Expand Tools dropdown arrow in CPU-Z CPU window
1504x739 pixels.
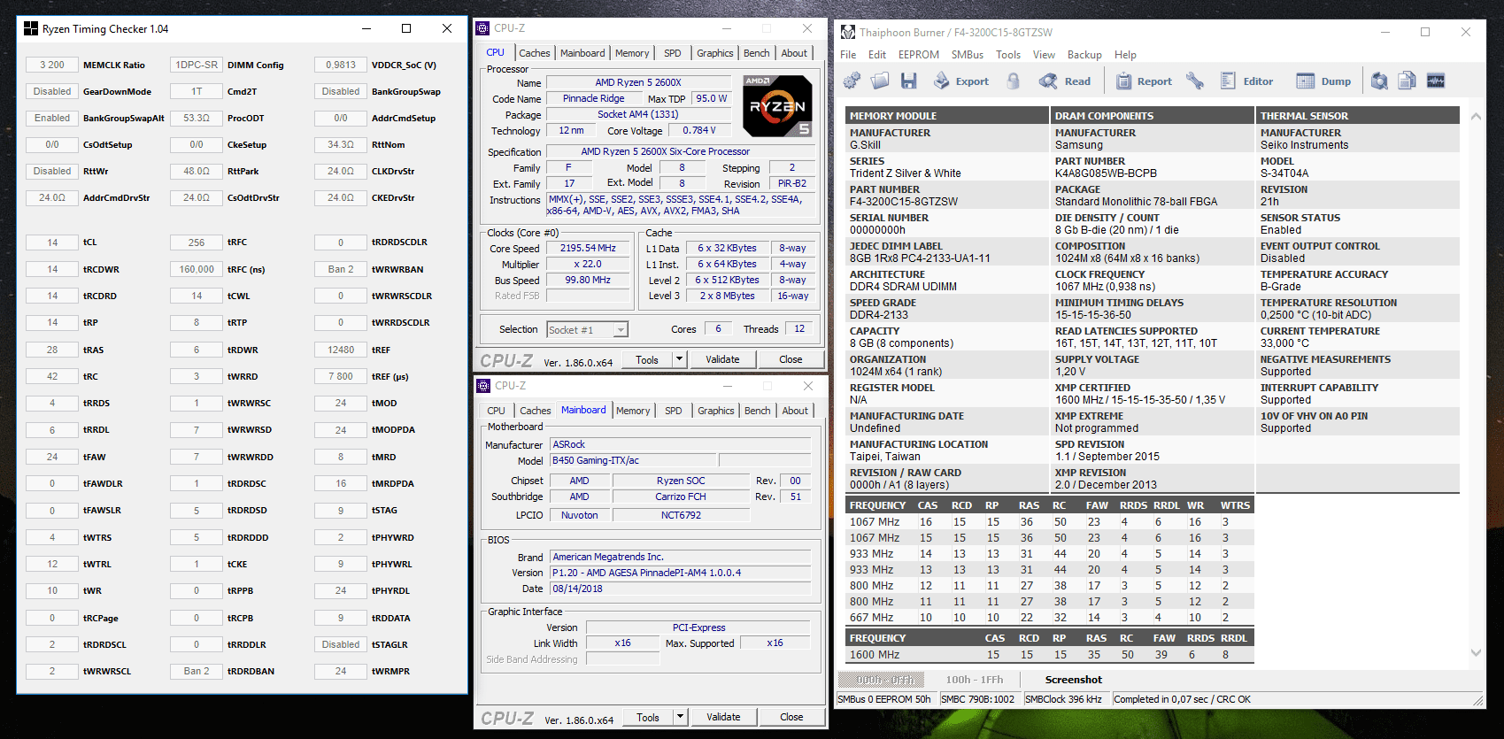pos(679,359)
